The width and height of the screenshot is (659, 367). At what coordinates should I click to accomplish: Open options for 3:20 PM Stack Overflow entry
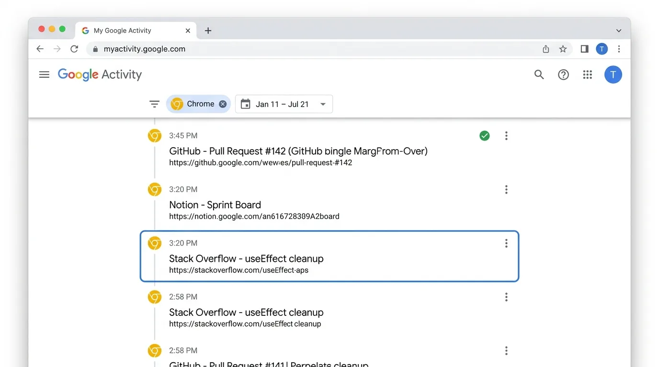pos(506,243)
